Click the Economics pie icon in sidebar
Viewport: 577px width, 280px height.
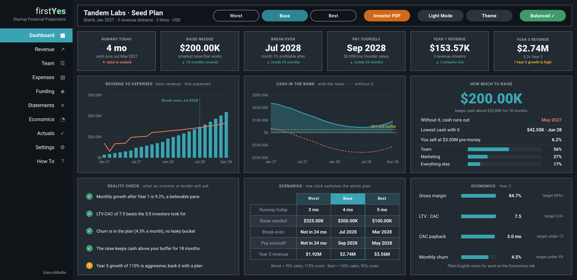[63, 119]
